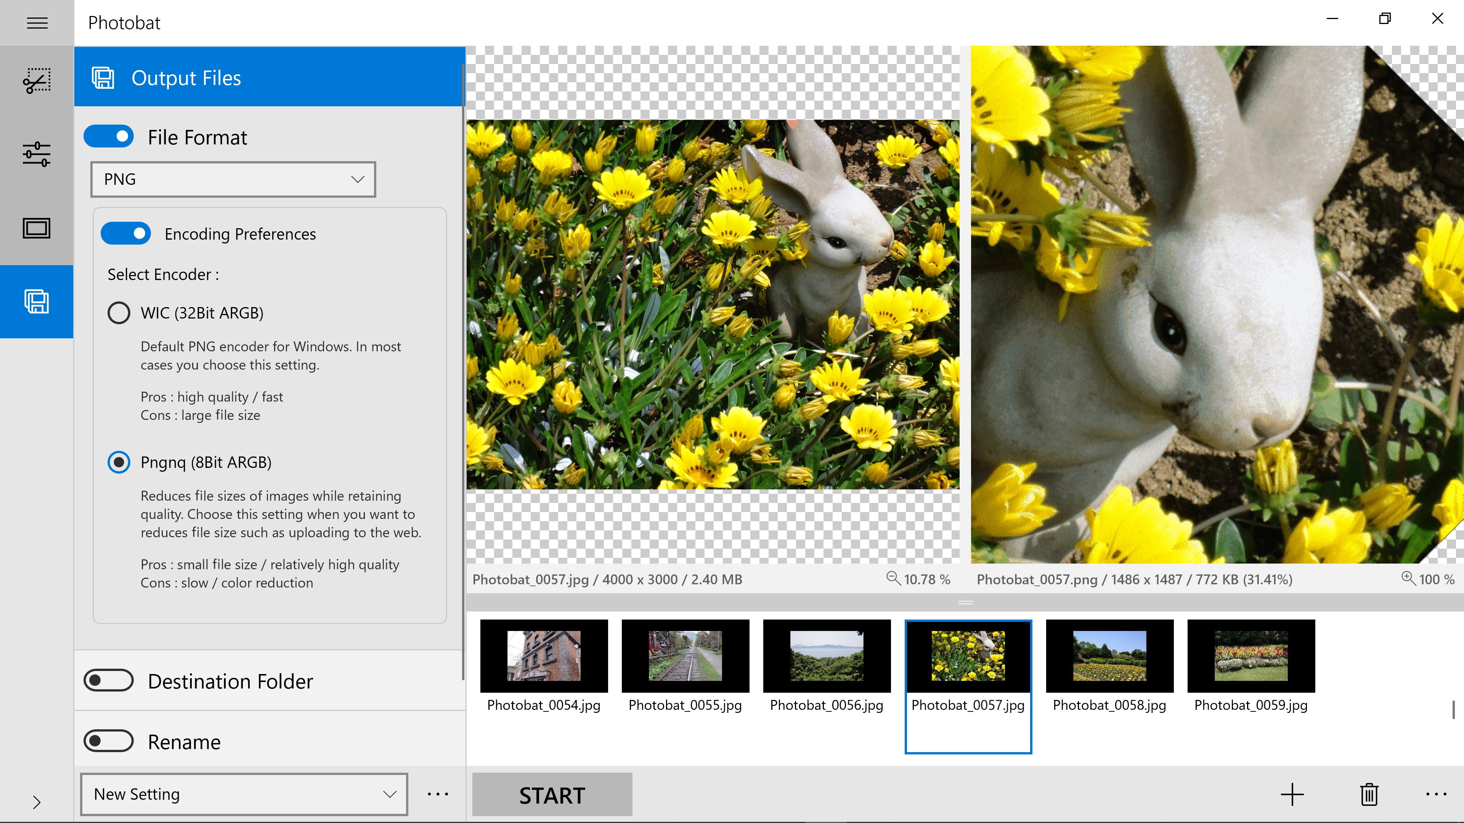Image resolution: width=1464 pixels, height=823 pixels.
Task: Click the zoom-out magnifier next to 10.78 %
Action: 893,579
